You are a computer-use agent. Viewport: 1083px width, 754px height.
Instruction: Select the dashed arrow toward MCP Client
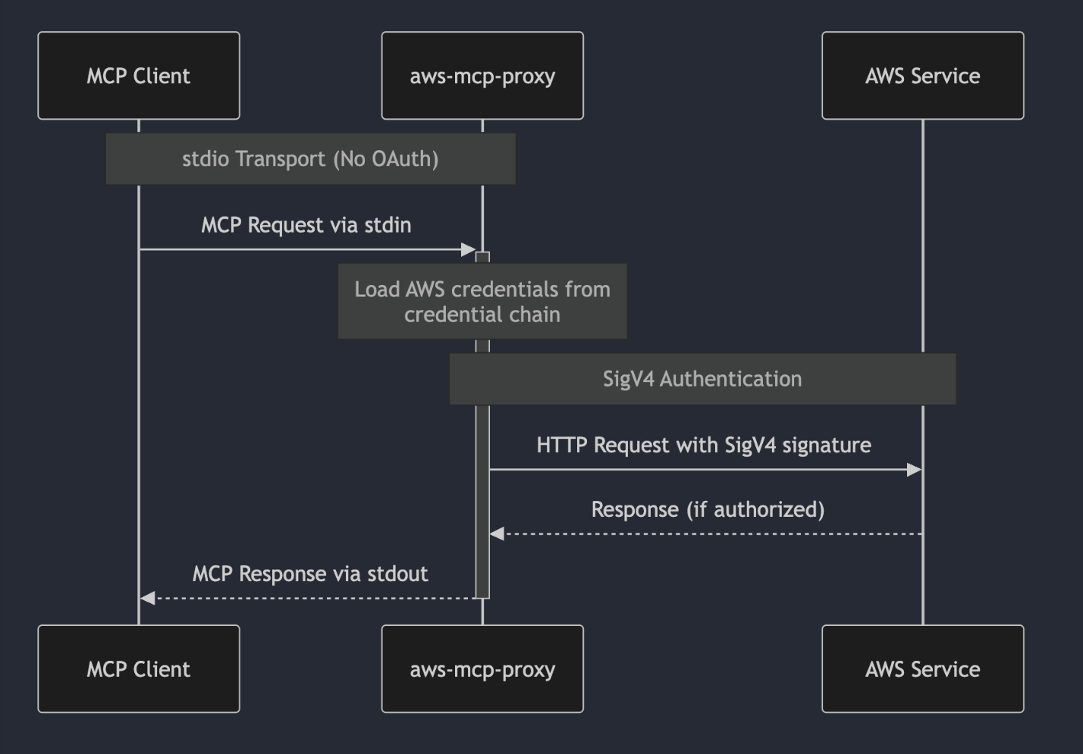(x=311, y=598)
